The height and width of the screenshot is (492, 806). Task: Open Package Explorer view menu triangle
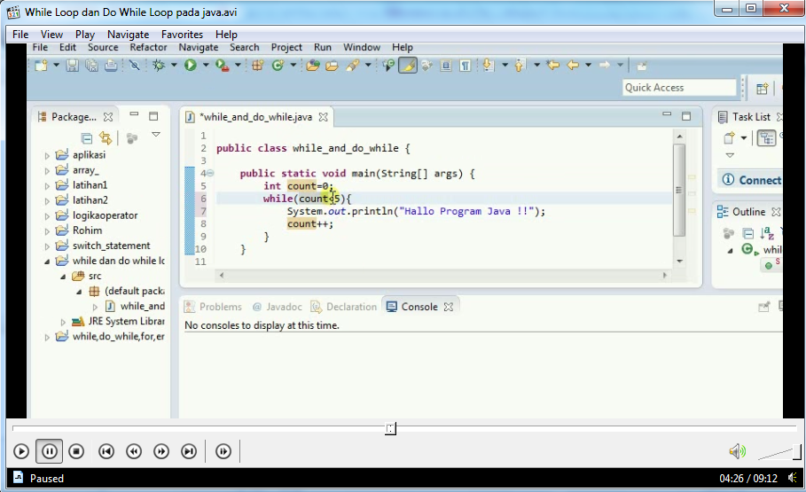point(156,135)
